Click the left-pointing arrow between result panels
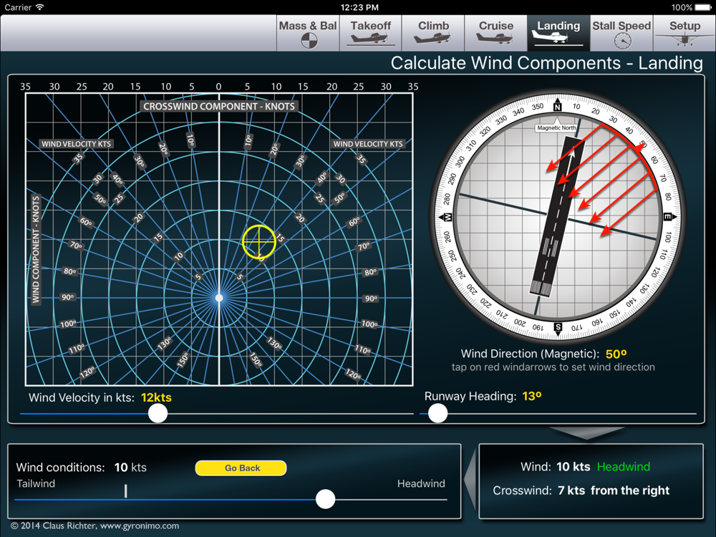716x537 pixels. [470, 480]
